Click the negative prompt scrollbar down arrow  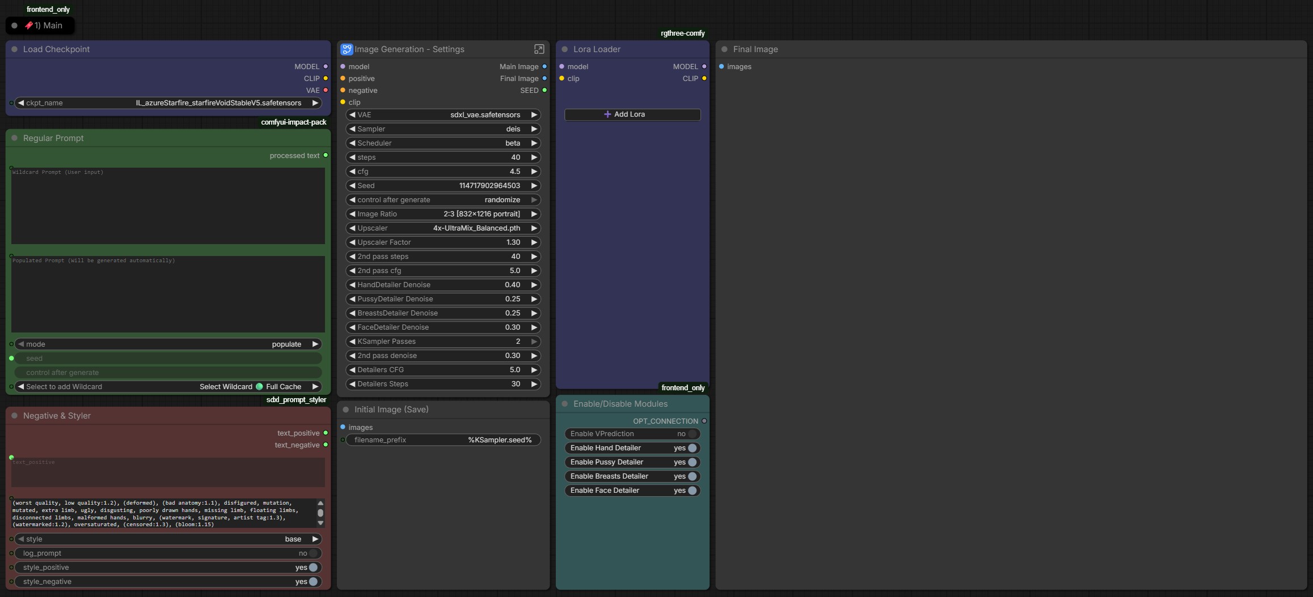tap(320, 523)
